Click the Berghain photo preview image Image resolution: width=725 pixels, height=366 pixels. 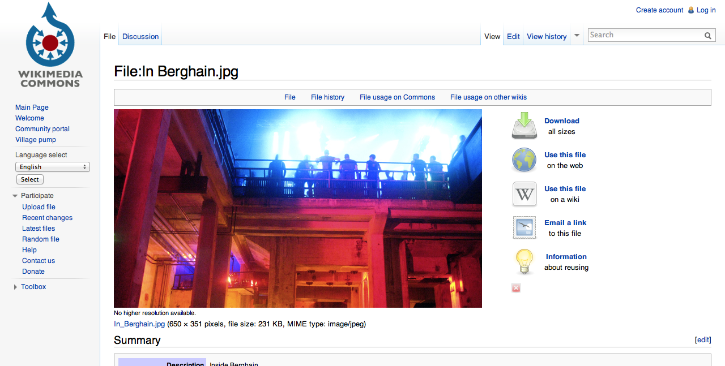[298, 208]
